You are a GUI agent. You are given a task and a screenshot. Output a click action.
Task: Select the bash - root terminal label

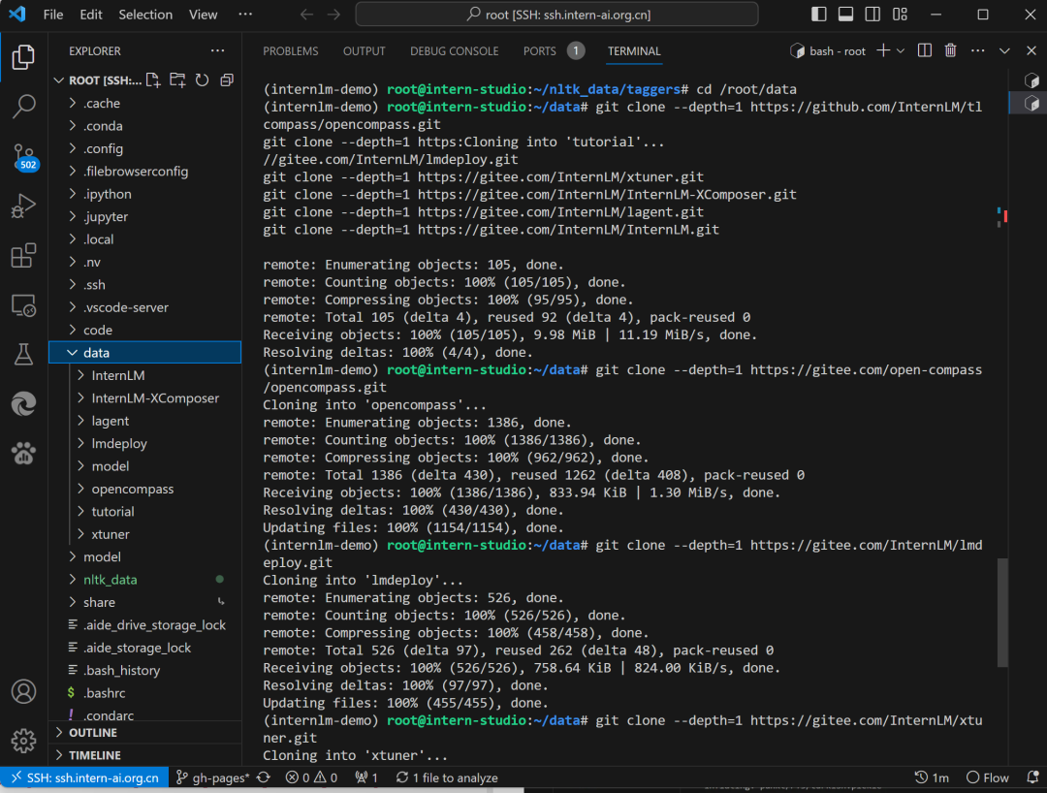tap(829, 50)
